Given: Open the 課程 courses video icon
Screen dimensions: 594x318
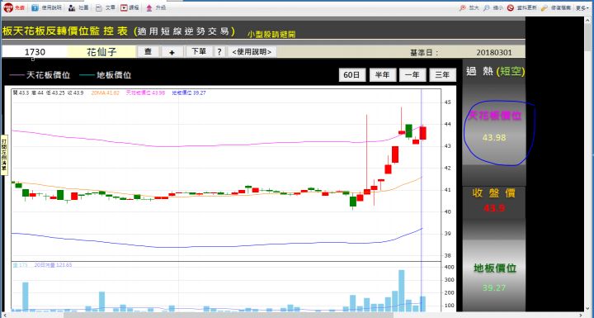Looking at the screenshot, I should pos(124,8).
